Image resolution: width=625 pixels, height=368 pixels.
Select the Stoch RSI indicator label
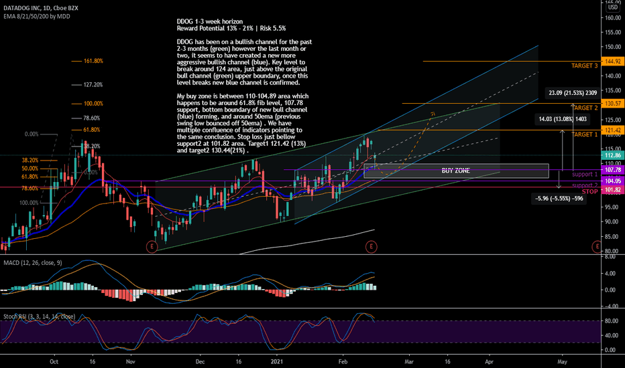point(39,316)
